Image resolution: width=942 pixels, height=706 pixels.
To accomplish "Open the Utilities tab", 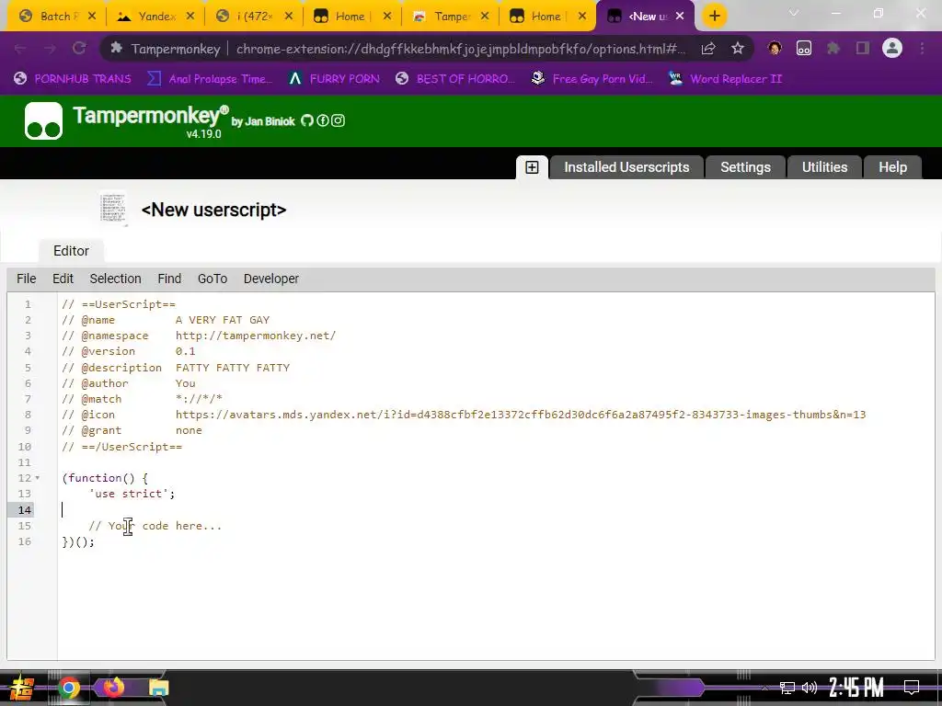I will click(x=824, y=167).
